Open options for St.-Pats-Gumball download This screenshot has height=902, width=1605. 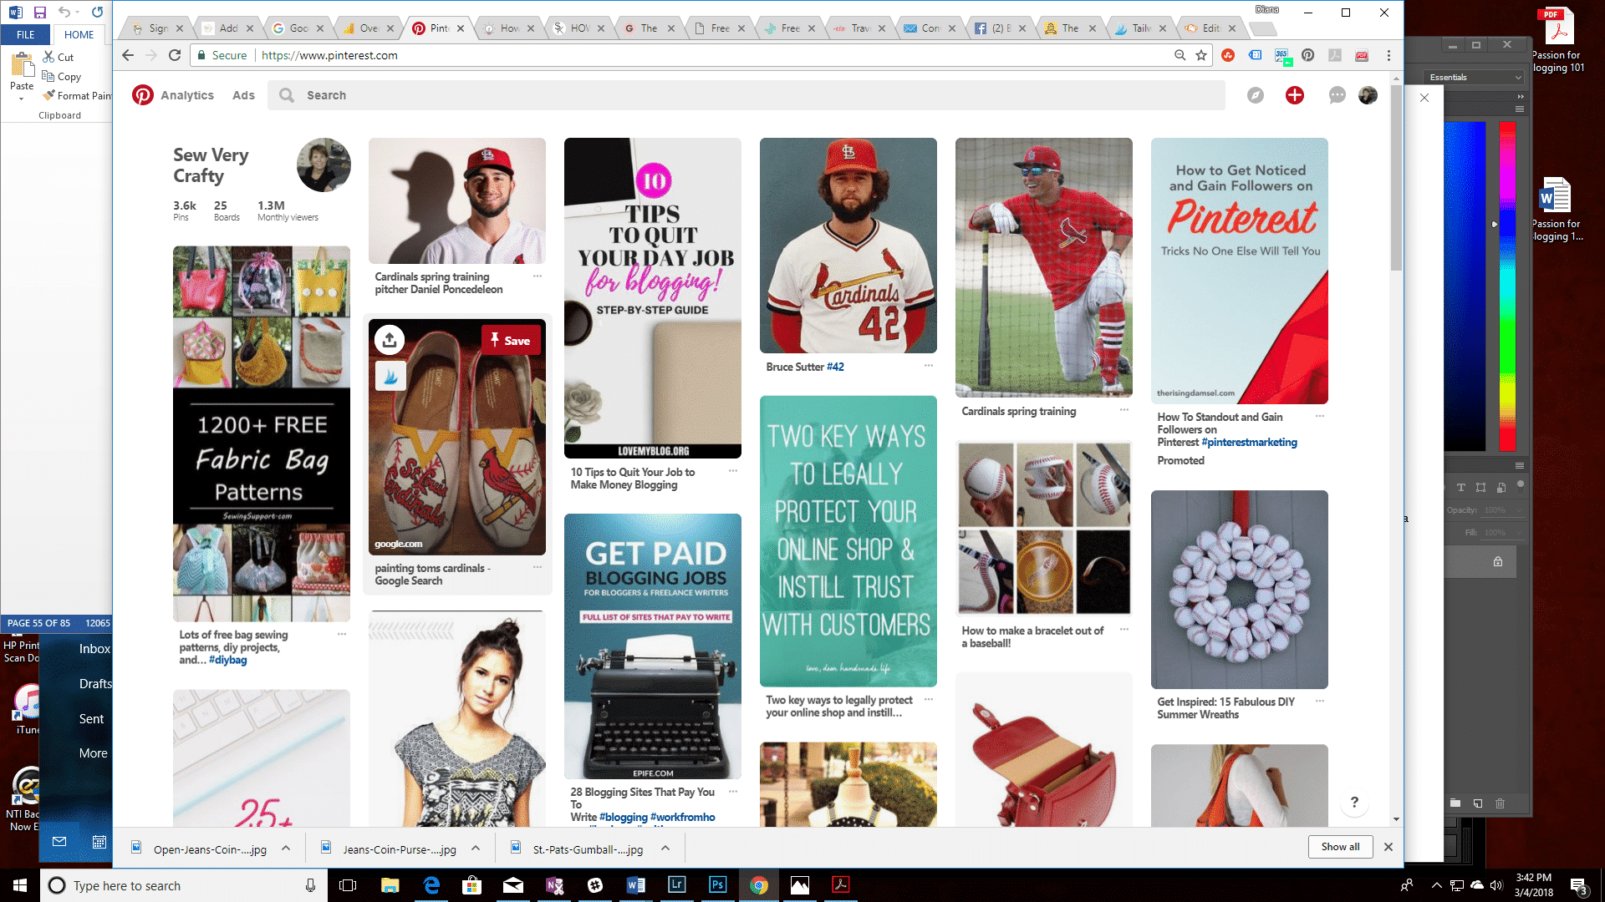point(665,849)
